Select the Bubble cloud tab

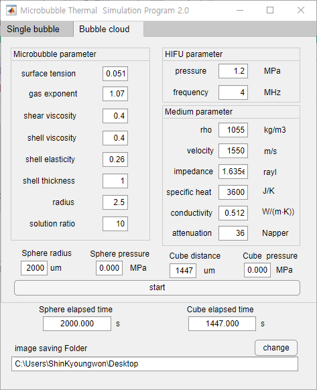pos(105,29)
